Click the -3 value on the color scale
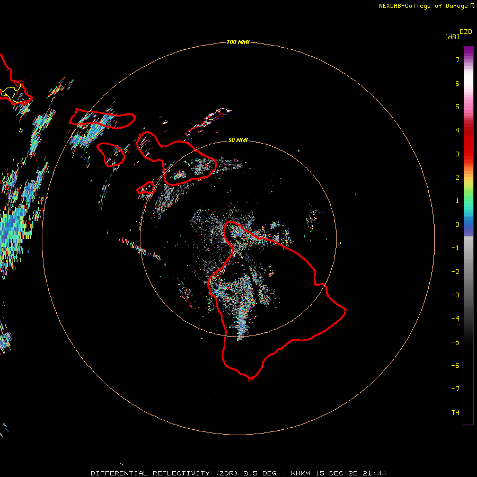Image resolution: width=477 pixels, height=477 pixels. click(455, 295)
